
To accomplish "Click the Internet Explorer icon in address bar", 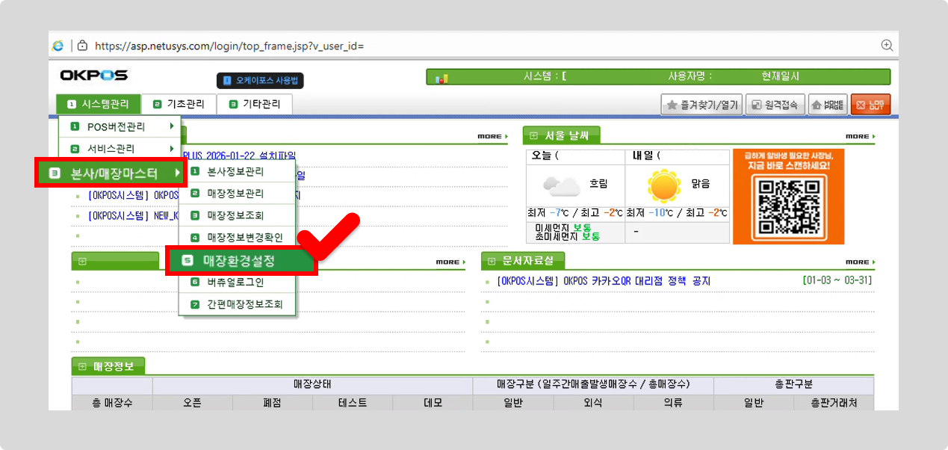I will [58, 46].
